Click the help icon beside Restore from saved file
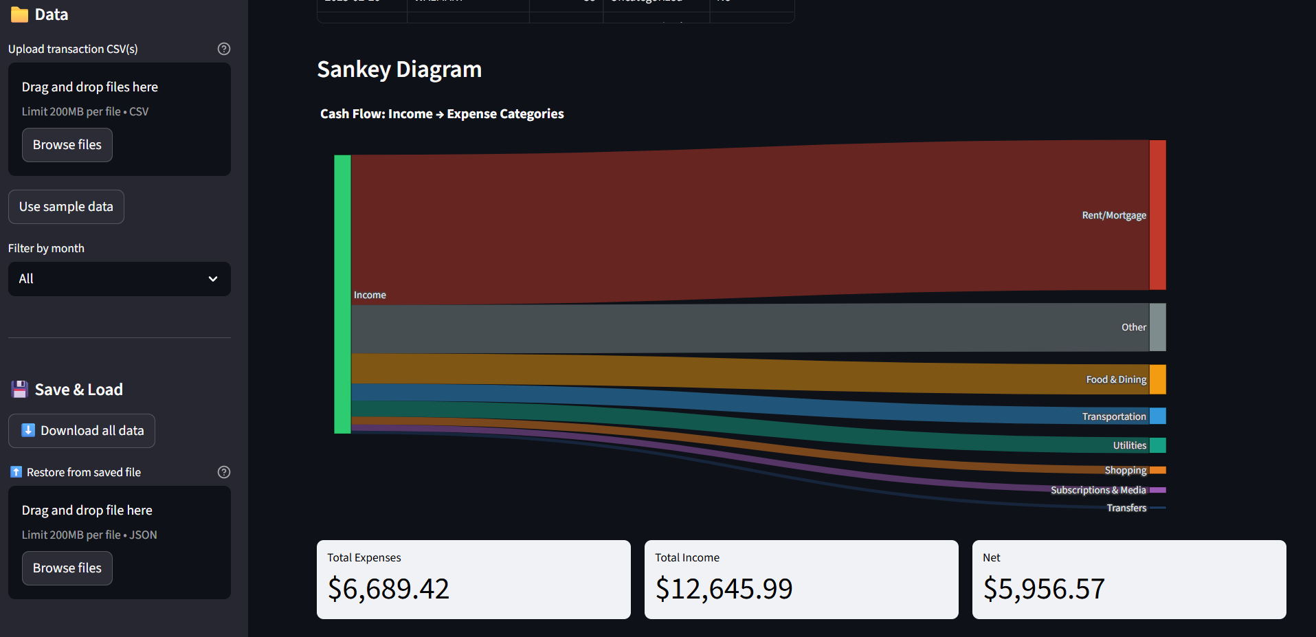This screenshot has width=1316, height=637. point(224,472)
